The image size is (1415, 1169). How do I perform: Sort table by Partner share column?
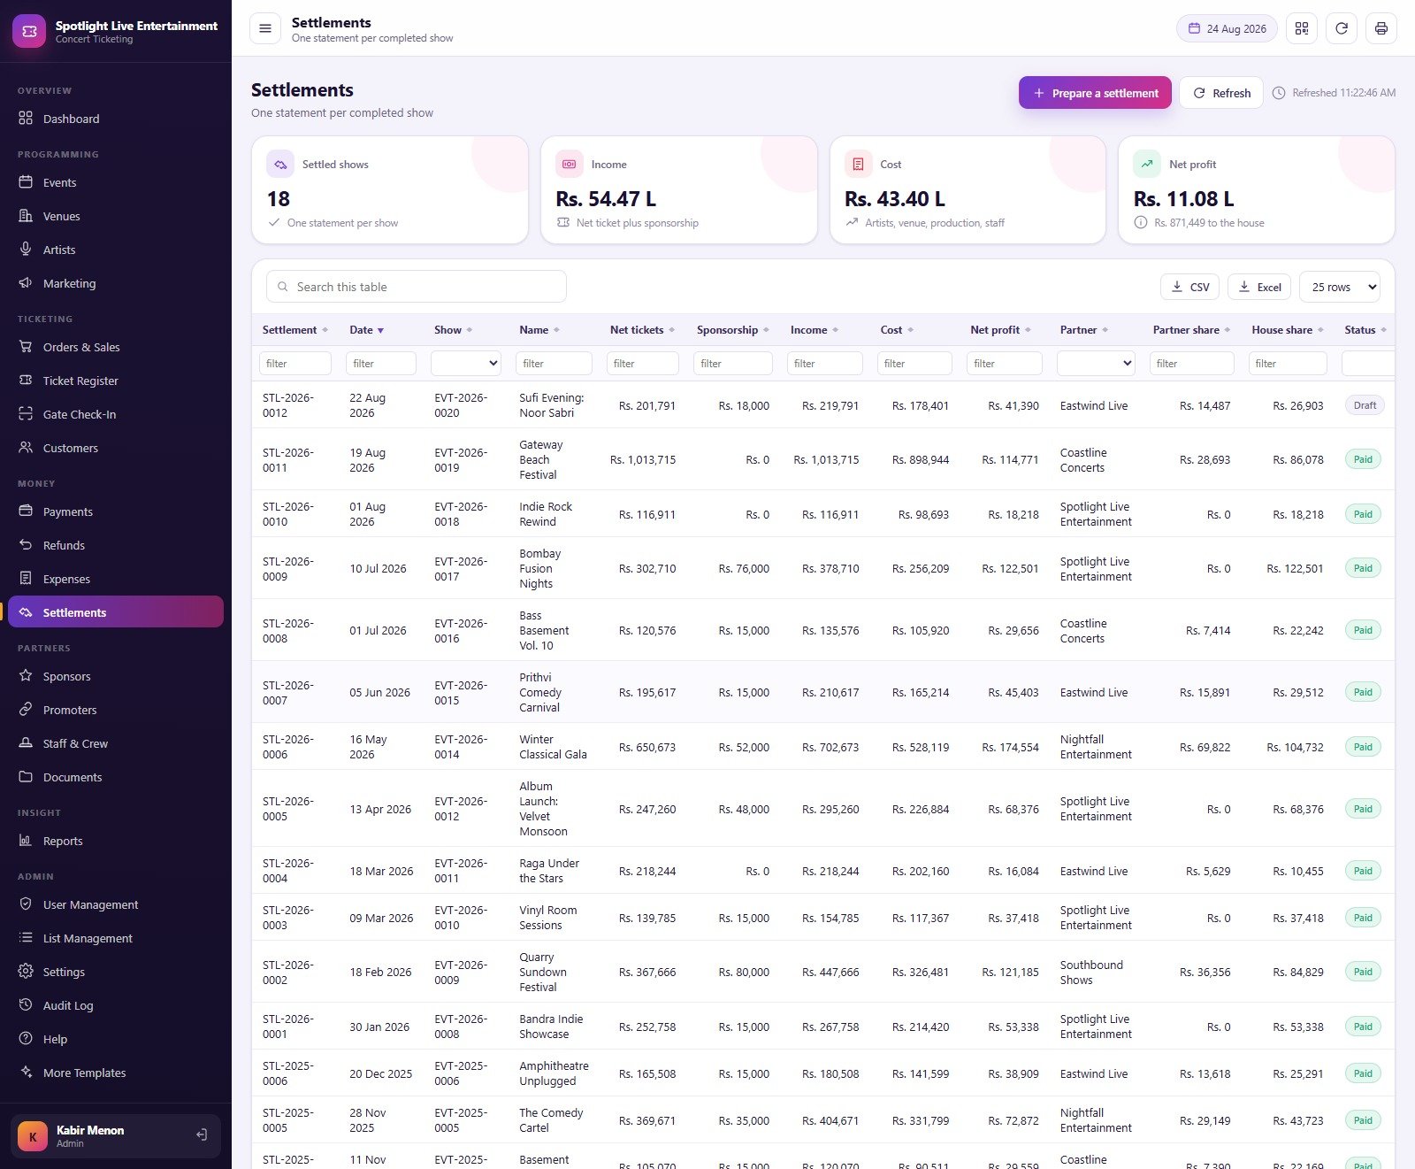click(x=1191, y=330)
